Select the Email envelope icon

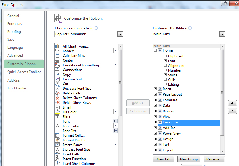click(57, 107)
